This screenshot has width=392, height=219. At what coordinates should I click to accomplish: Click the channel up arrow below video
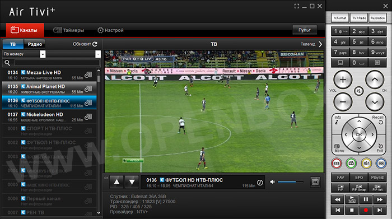coord(116,182)
